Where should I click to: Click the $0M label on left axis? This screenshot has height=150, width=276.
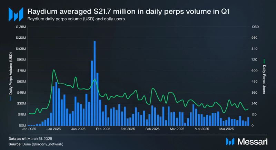(22, 126)
